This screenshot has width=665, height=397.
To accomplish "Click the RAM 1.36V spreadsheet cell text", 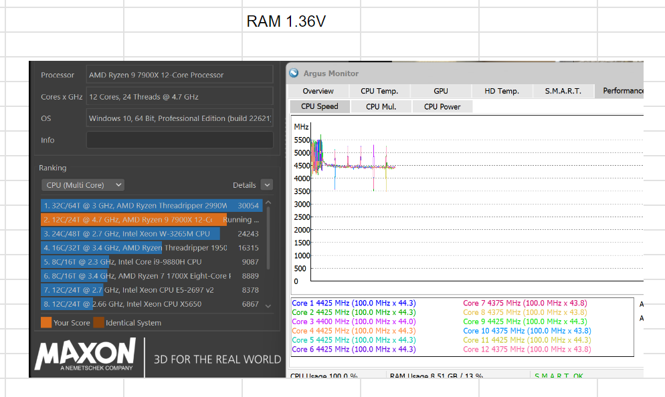I will click(x=286, y=21).
